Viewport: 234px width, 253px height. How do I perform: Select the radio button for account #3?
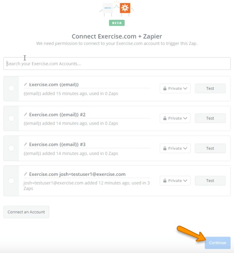[x=11, y=148]
